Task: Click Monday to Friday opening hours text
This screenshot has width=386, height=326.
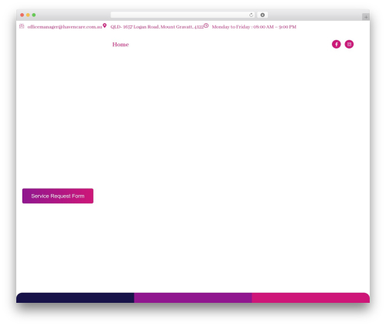Action: point(254,27)
